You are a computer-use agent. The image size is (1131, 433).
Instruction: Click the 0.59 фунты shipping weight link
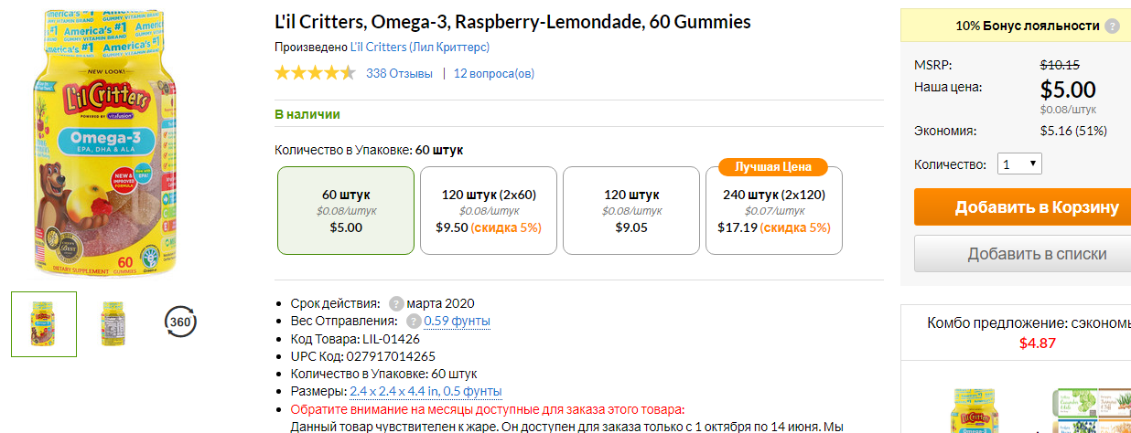pos(457,321)
